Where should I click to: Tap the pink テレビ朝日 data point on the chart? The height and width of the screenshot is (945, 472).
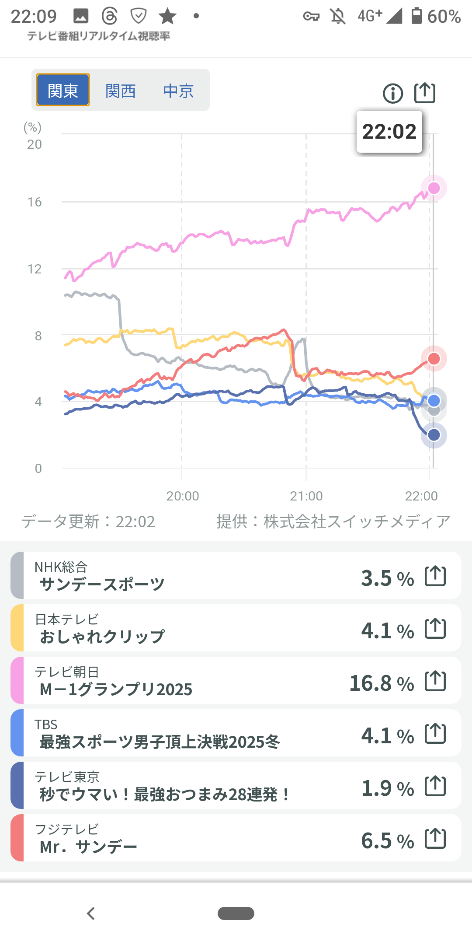[x=434, y=188]
